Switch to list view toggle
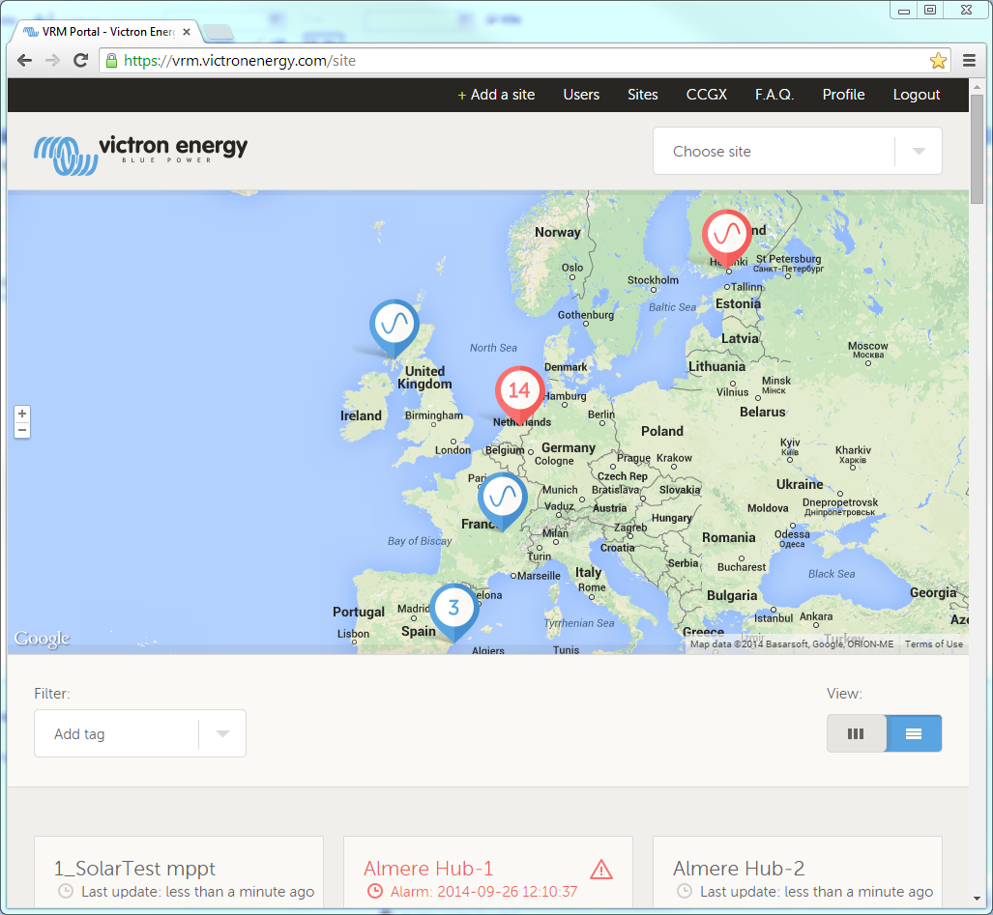The image size is (993, 915). pyautogui.click(x=914, y=733)
